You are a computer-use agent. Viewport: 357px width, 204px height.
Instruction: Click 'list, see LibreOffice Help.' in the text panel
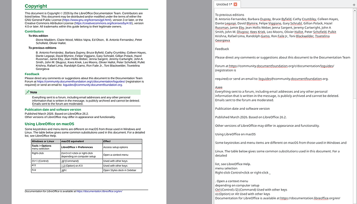click(233, 164)
